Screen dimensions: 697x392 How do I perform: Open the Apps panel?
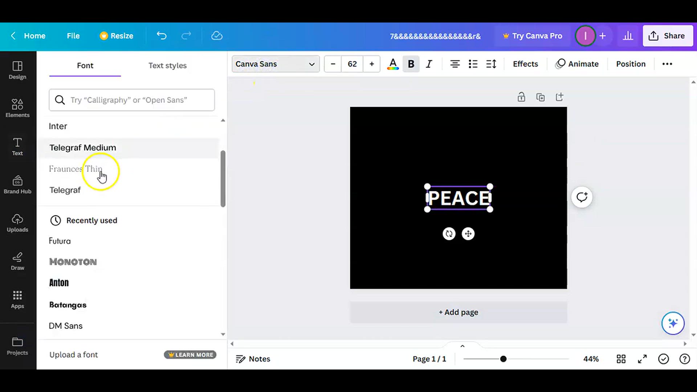(x=17, y=299)
